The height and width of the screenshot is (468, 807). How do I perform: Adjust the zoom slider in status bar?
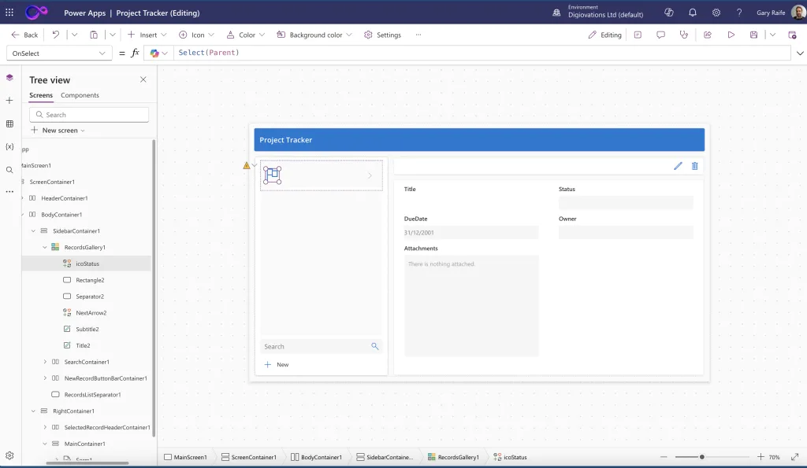(x=701, y=457)
